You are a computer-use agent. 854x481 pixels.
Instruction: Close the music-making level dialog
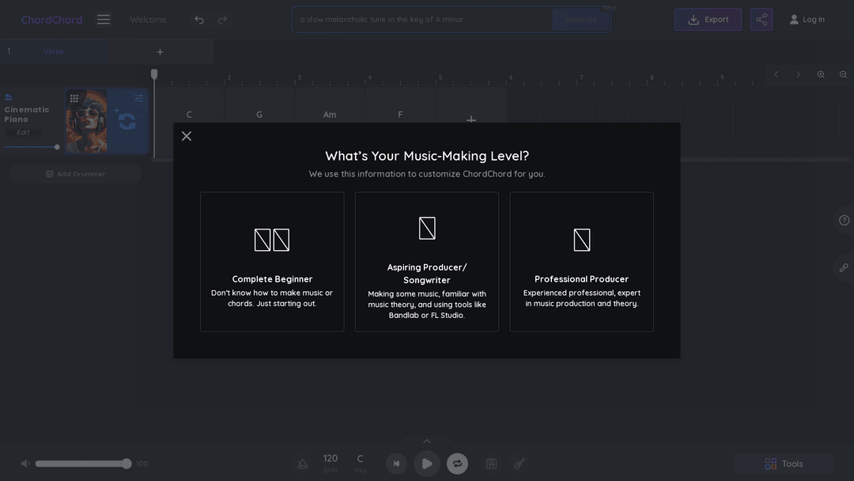tap(187, 136)
